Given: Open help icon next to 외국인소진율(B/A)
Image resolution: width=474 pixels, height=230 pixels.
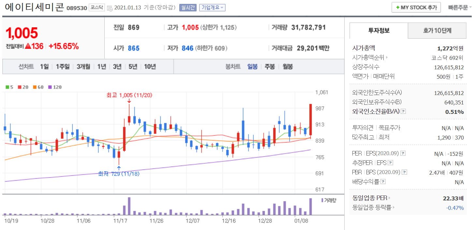Looking at the screenshot, I should (403, 112).
